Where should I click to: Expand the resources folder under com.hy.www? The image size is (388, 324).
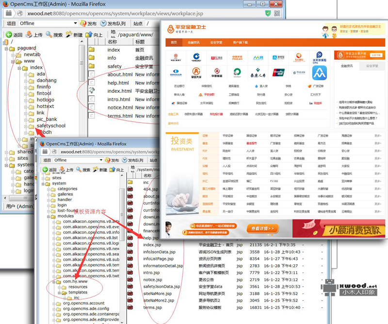click(x=59, y=287)
